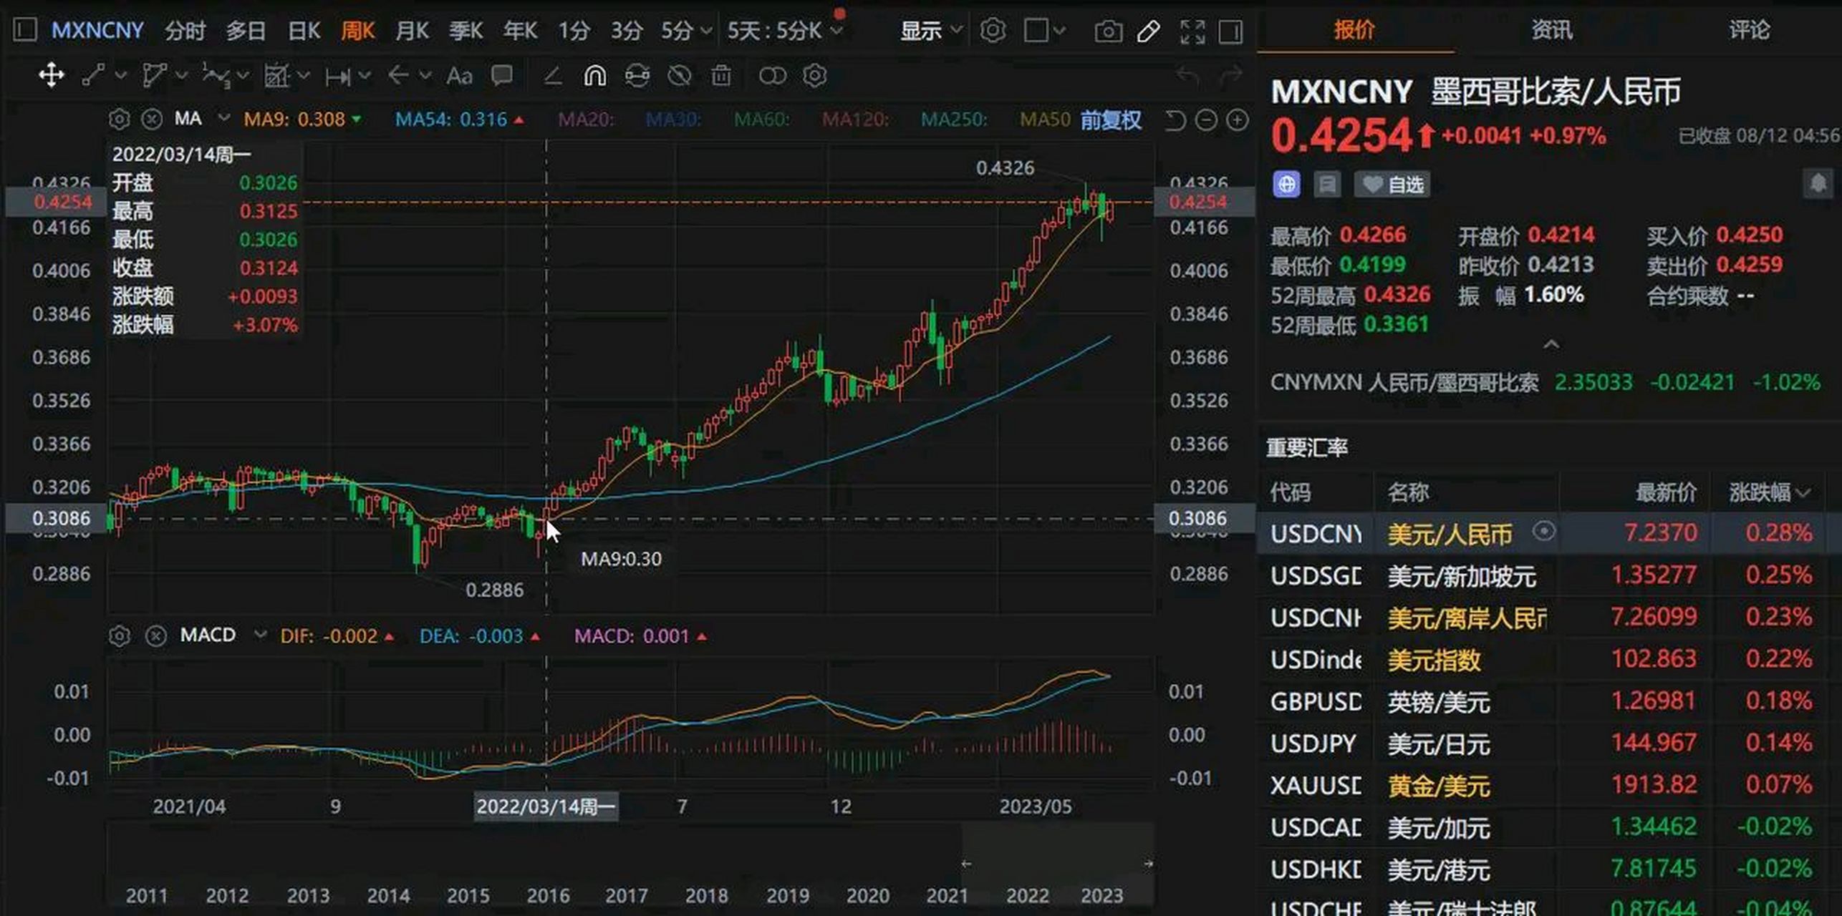Toggle hide all drawings icon

coord(679,75)
